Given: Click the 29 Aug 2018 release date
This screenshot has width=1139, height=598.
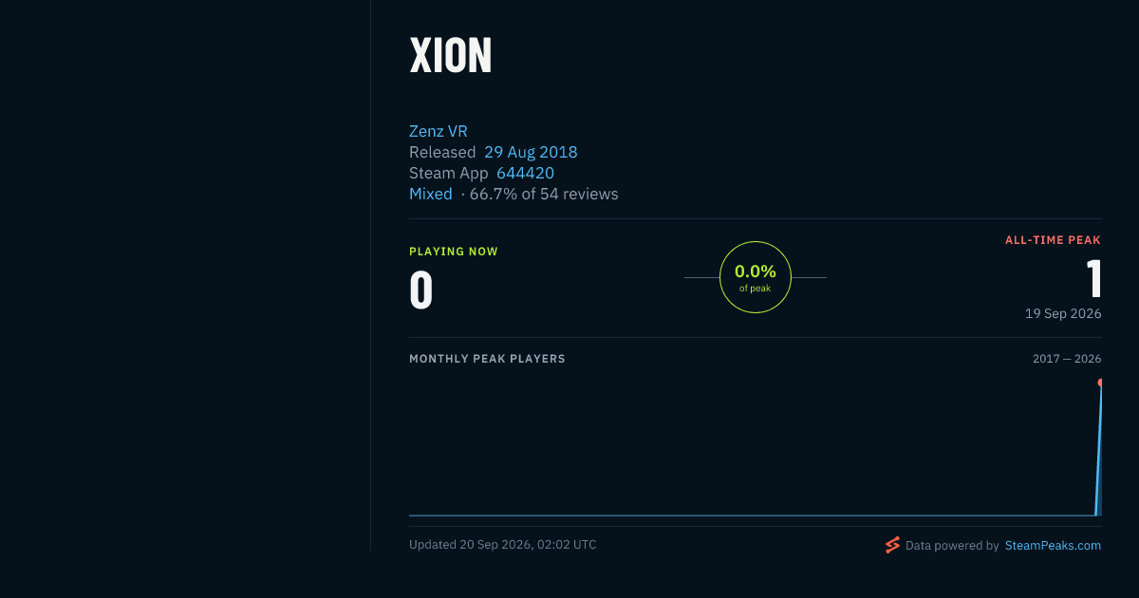Looking at the screenshot, I should click(531, 152).
